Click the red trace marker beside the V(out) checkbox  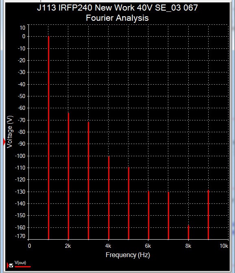click(x=8, y=265)
